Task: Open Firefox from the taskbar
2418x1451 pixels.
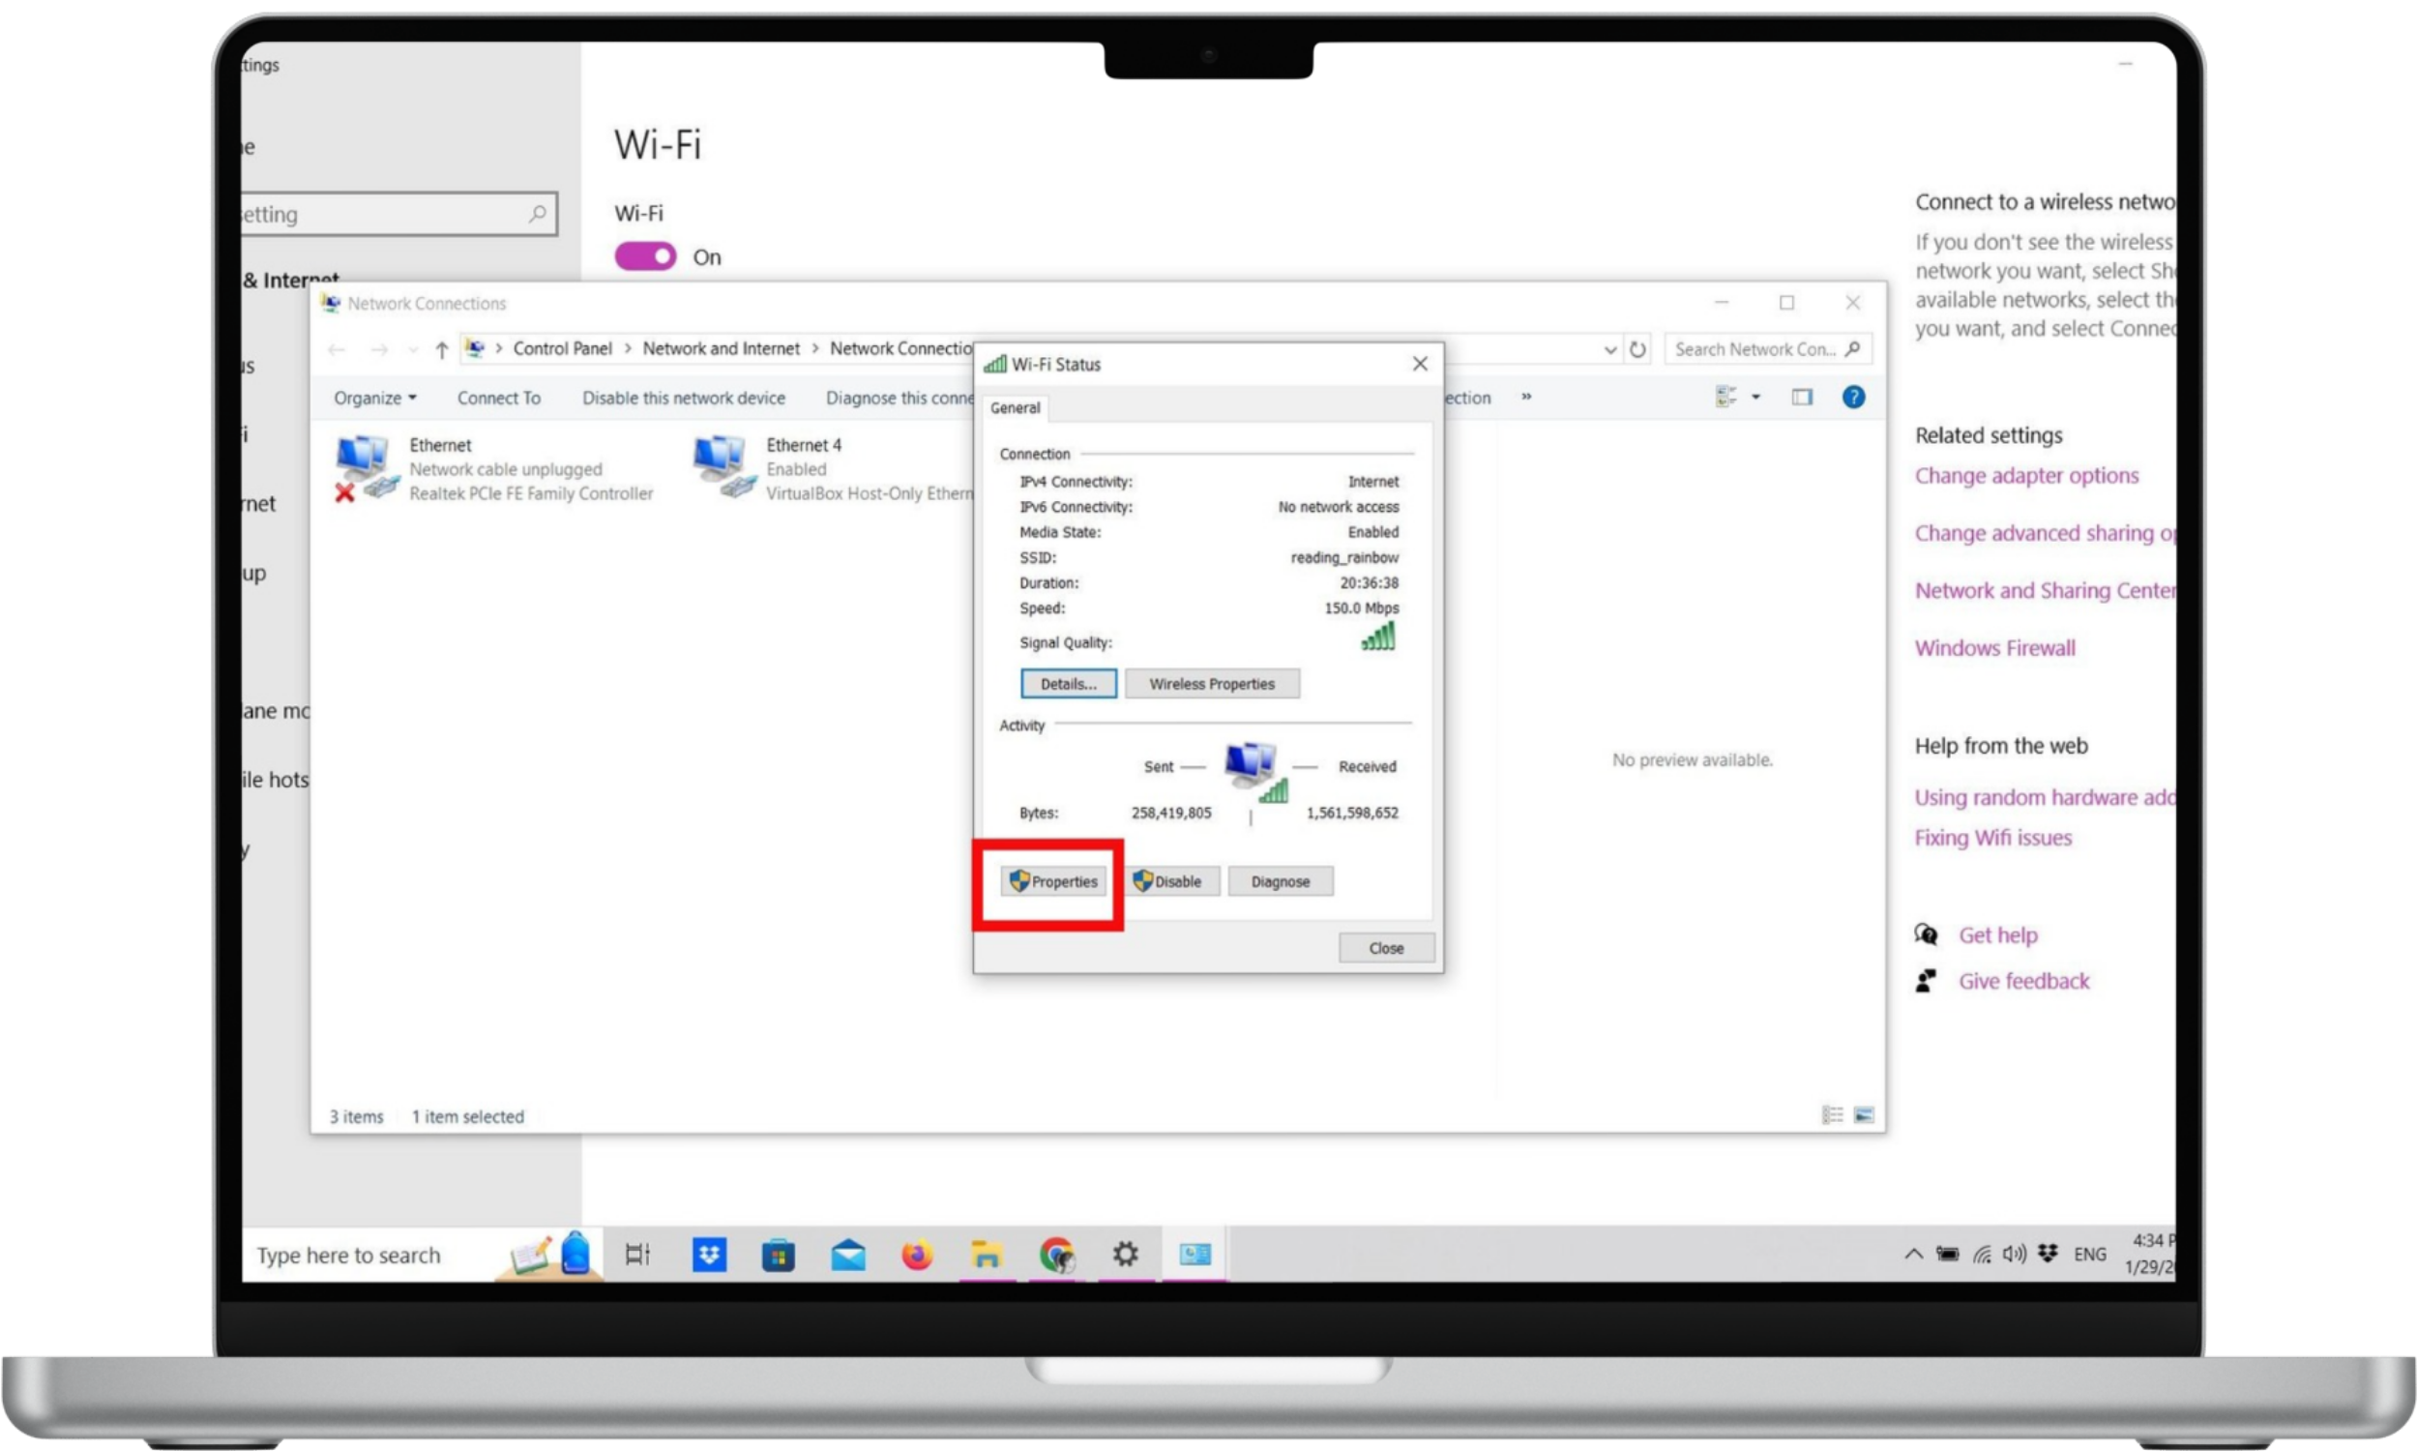Action: click(916, 1255)
